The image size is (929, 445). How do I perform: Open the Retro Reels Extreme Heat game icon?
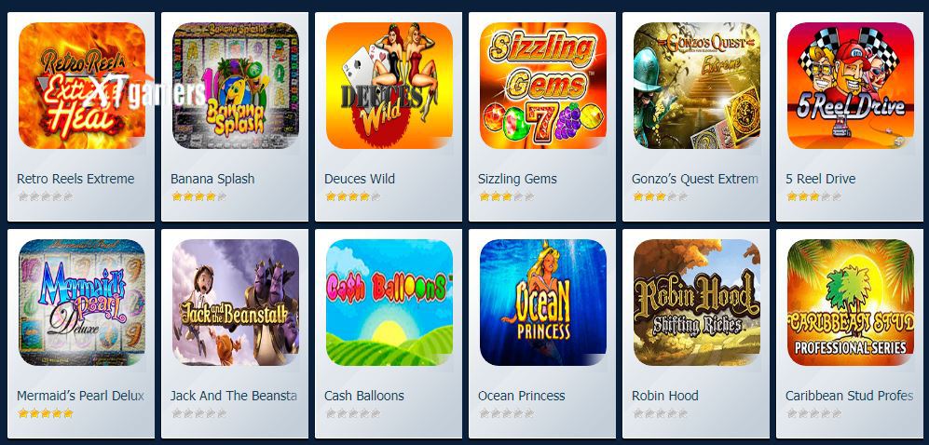tap(82, 86)
